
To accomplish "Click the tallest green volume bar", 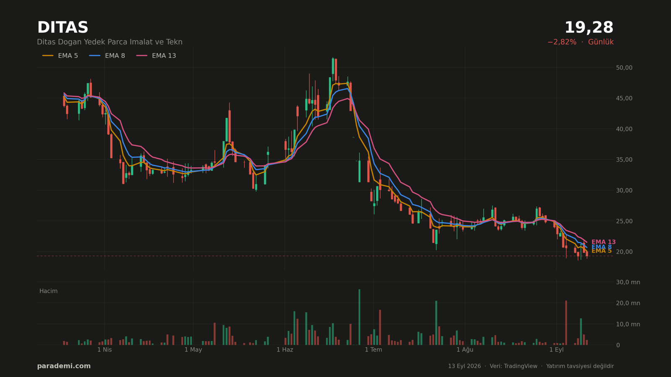I will (359, 317).
